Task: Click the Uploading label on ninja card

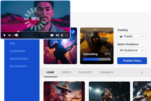Action: [90, 54]
